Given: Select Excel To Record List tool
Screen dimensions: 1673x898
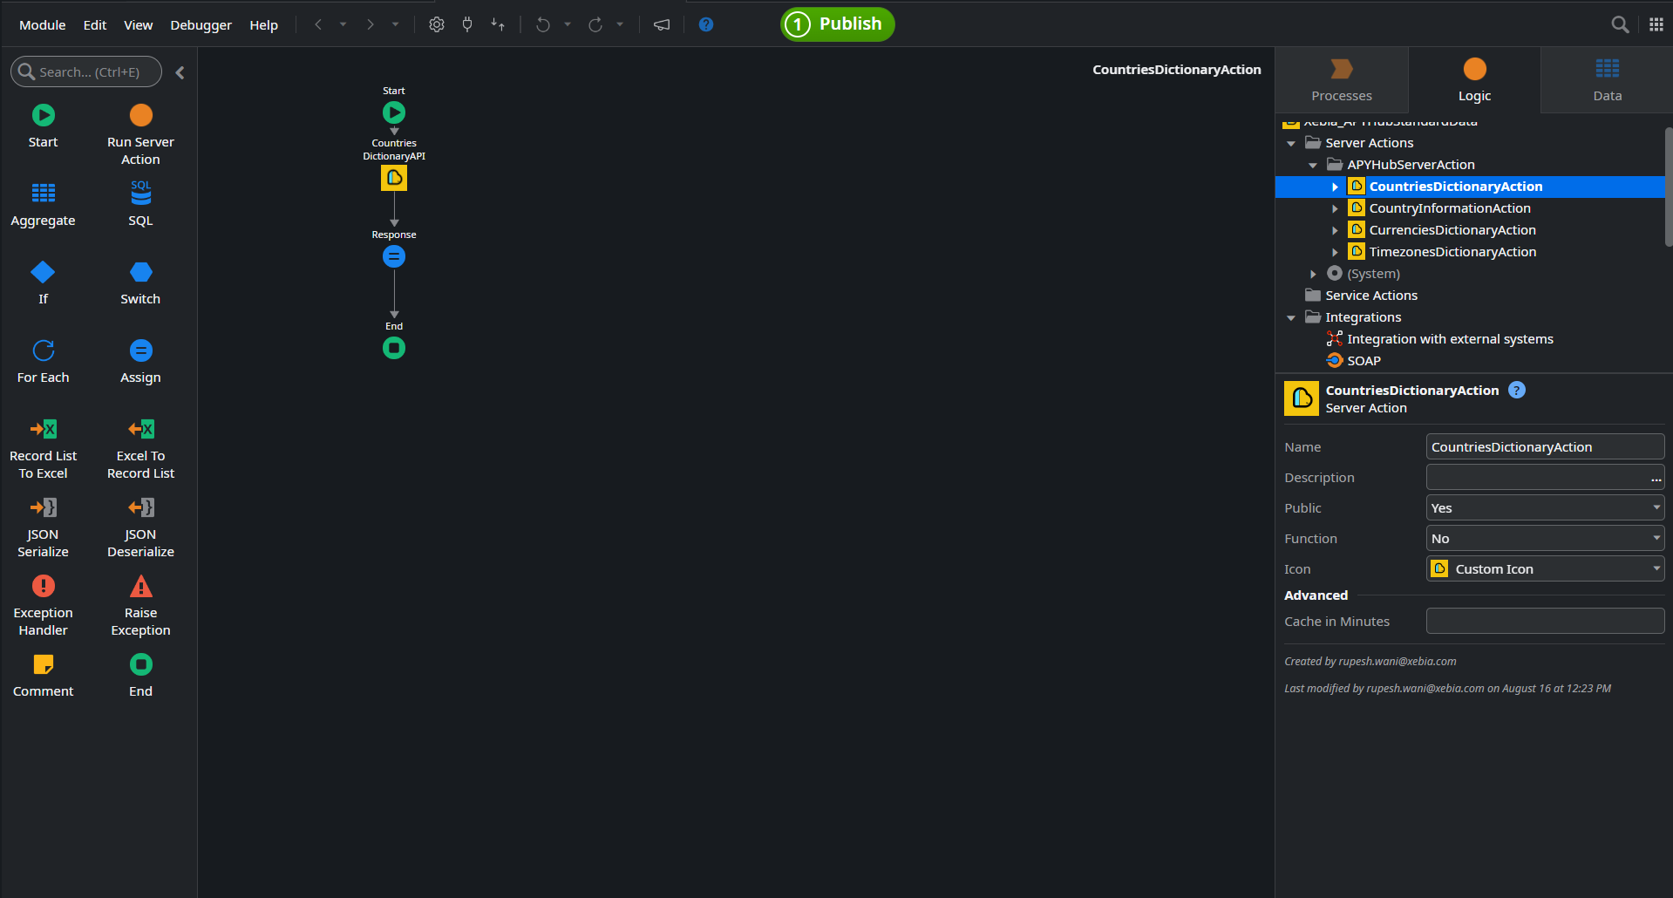Looking at the screenshot, I should point(140,448).
